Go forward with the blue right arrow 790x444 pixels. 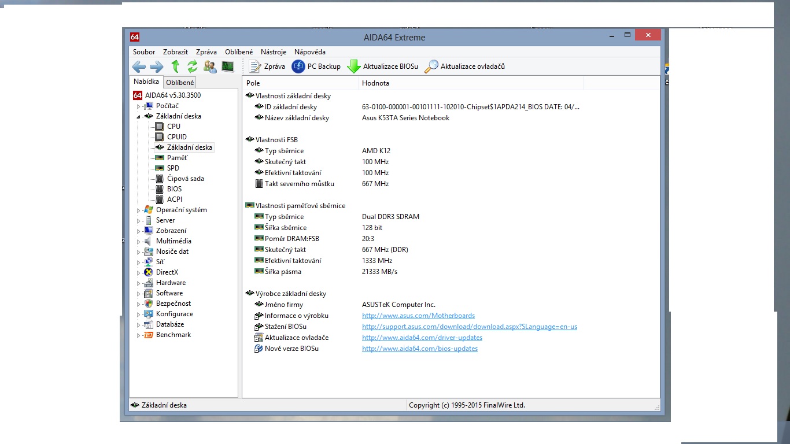click(157, 66)
